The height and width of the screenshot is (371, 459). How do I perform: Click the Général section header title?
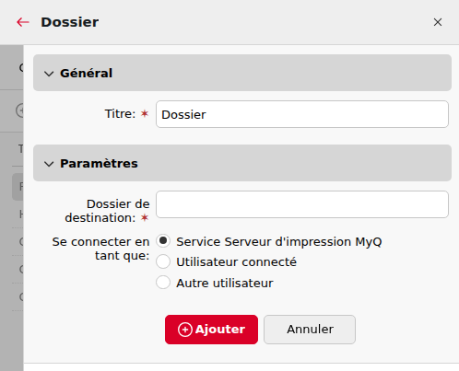coord(87,73)
